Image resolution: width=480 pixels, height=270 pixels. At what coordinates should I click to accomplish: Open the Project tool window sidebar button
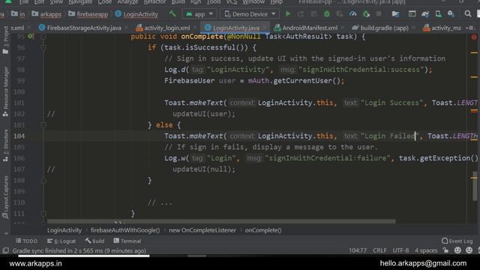tap(5, 40)
